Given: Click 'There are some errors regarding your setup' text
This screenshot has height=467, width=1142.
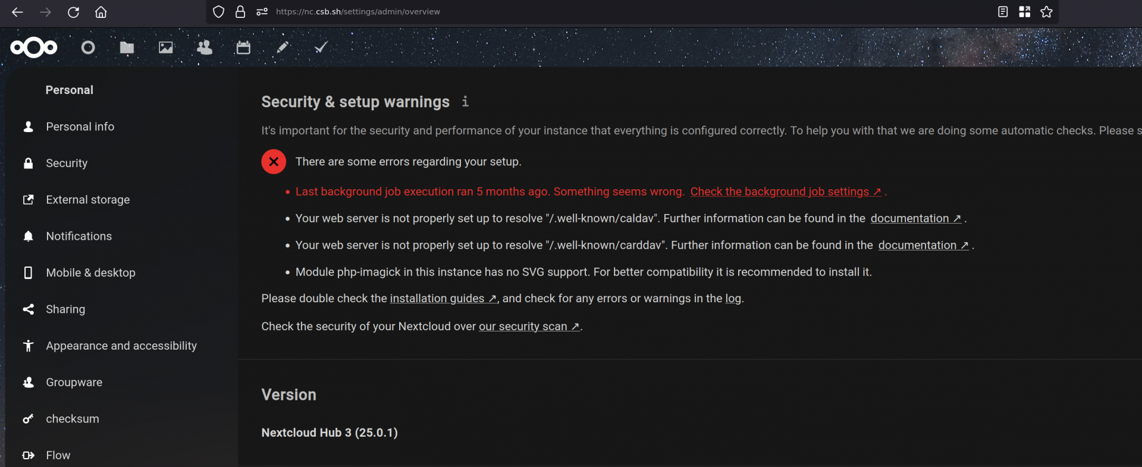Looking at the screenshot, I should 409,162.
